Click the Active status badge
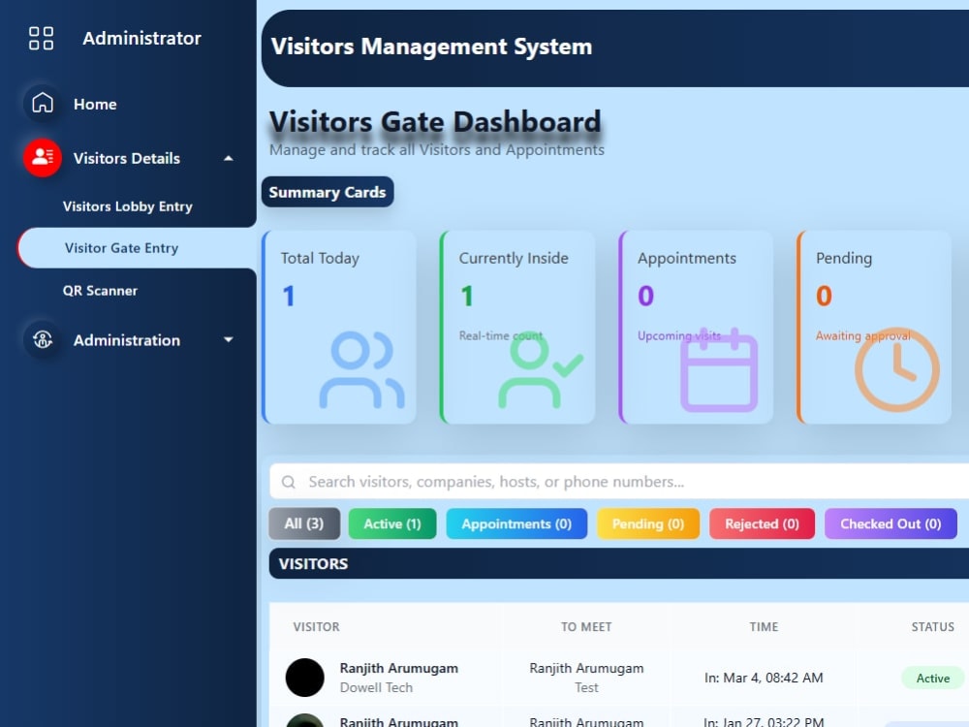The height and width of the screenshot is (727, 969). click(933, 679)
